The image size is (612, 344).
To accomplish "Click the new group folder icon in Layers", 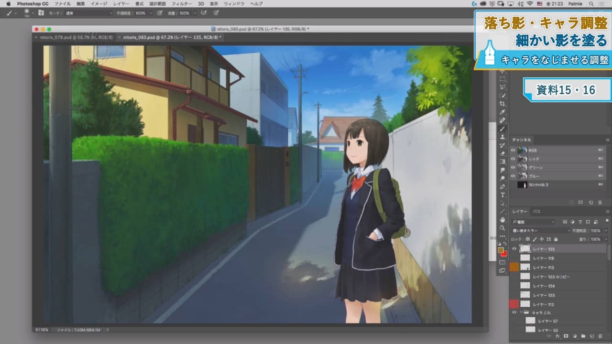I will click(x=583, y=336).
